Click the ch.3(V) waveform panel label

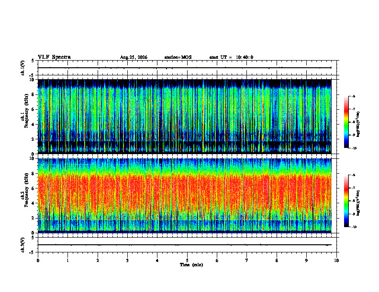tap(22, 245)
